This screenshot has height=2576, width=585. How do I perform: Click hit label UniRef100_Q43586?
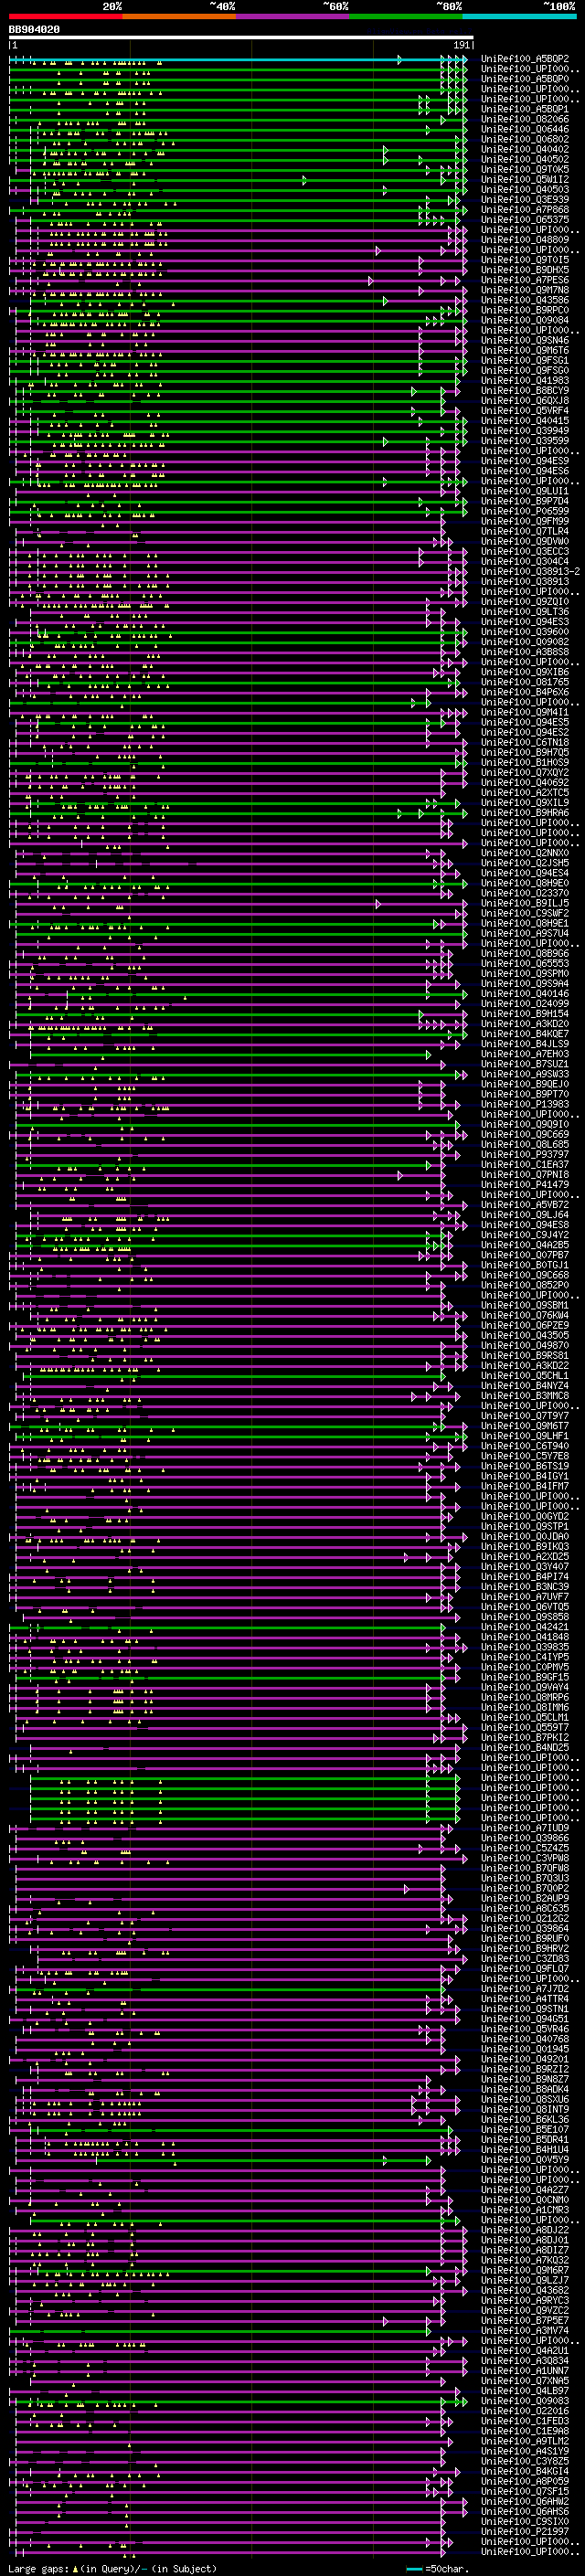[x=524, y=300]
